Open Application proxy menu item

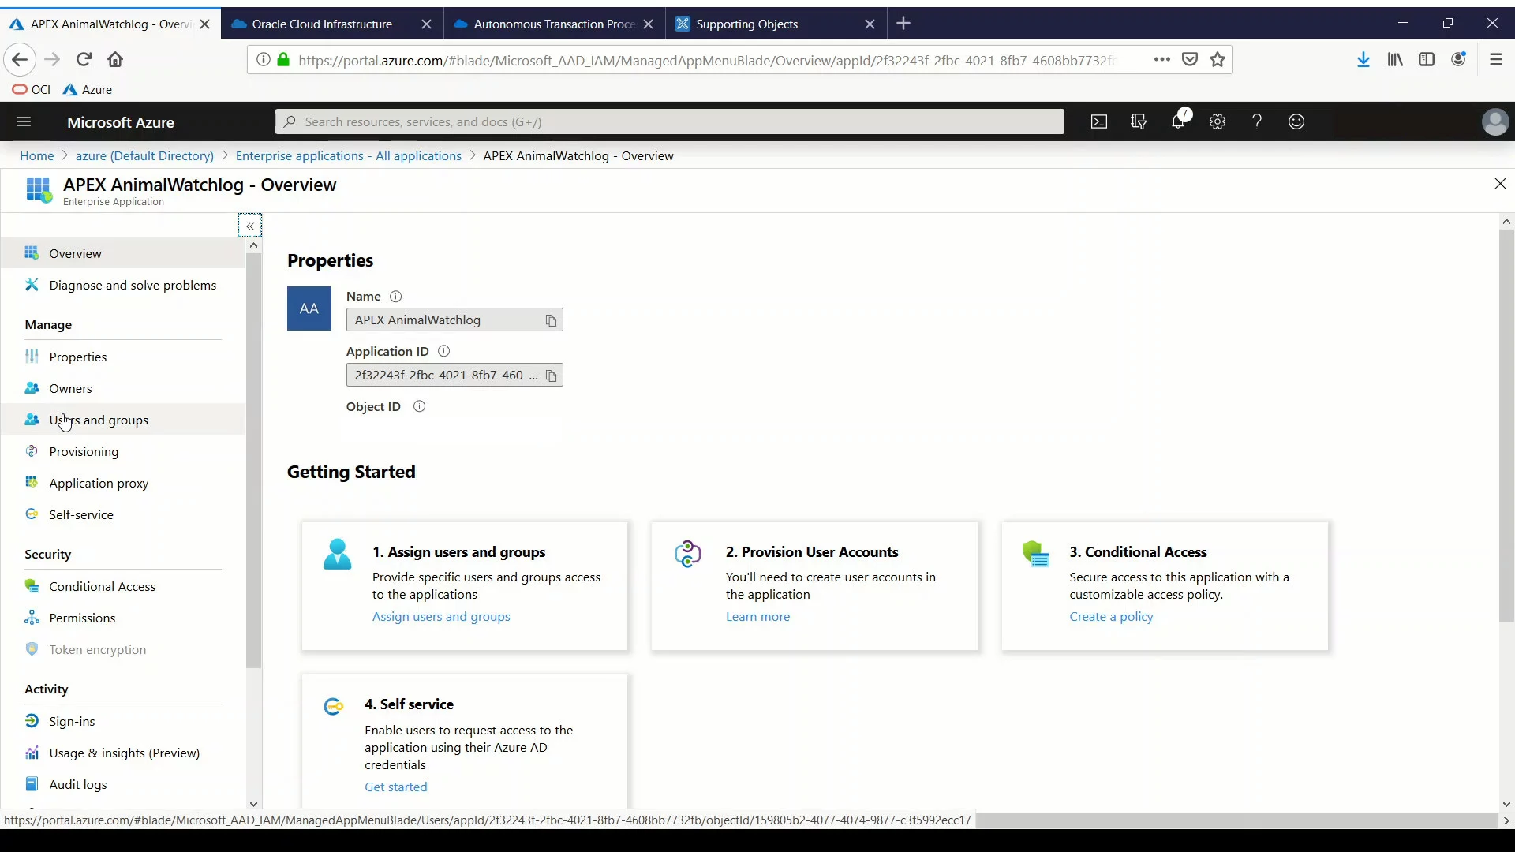click(x=123, y=483)
